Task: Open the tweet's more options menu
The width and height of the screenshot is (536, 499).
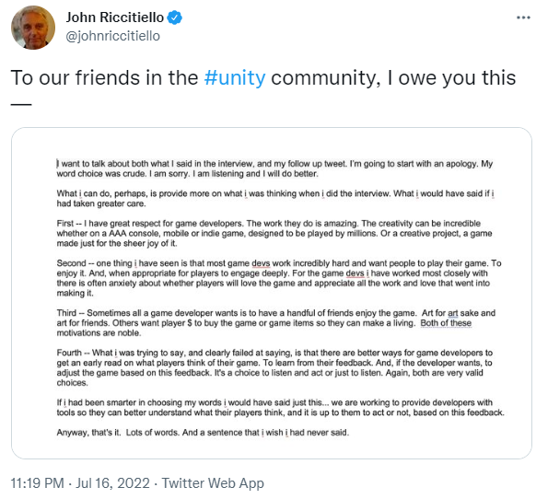Action: (x=523, y=17)
